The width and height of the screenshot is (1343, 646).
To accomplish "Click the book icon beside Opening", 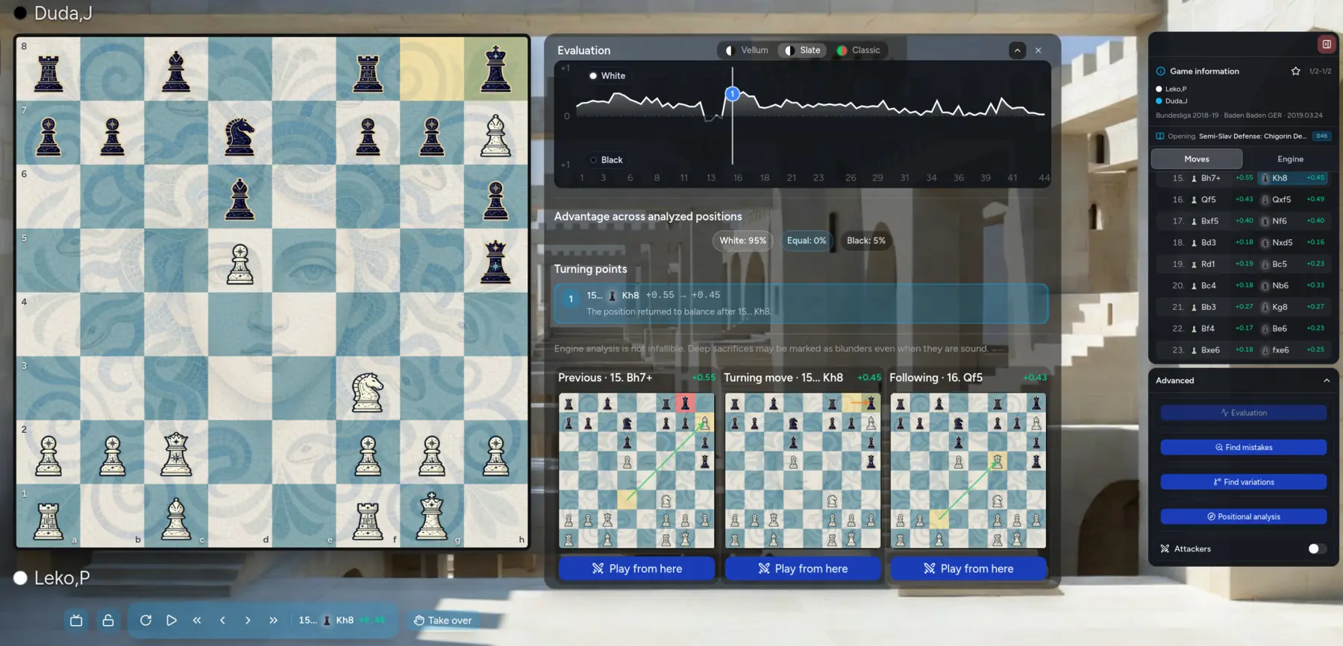I will (x=1160, y=136).
